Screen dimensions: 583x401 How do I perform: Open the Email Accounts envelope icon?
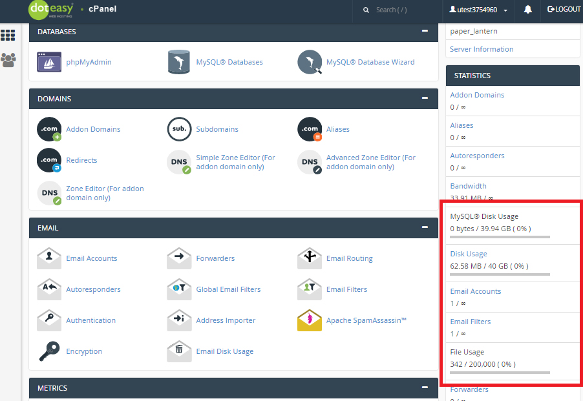49,258
